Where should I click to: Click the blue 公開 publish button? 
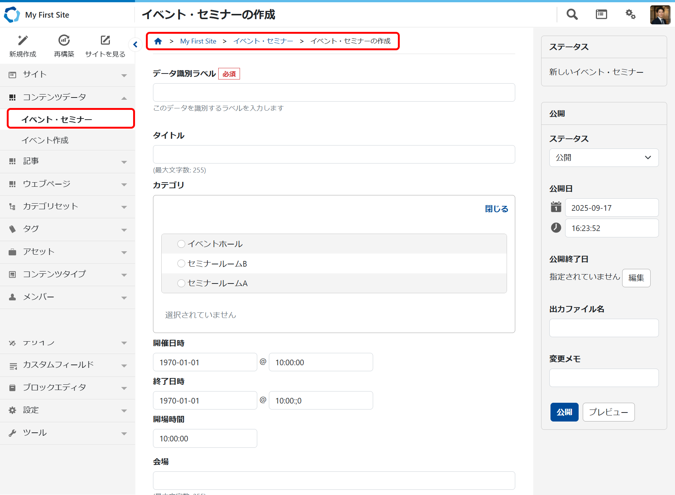coord(564,412)
